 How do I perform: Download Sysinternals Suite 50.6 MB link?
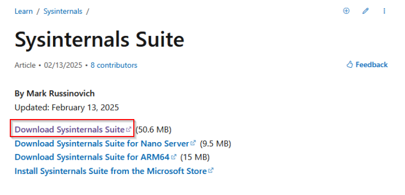click(x=70, y=129)
